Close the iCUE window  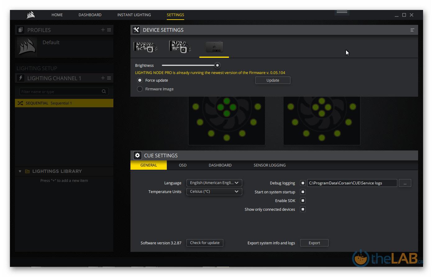[x=412, y=15]
